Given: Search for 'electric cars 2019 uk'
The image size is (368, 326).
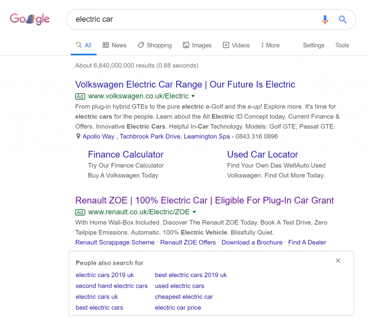Looking at the screenshot, I should (105, 275).
